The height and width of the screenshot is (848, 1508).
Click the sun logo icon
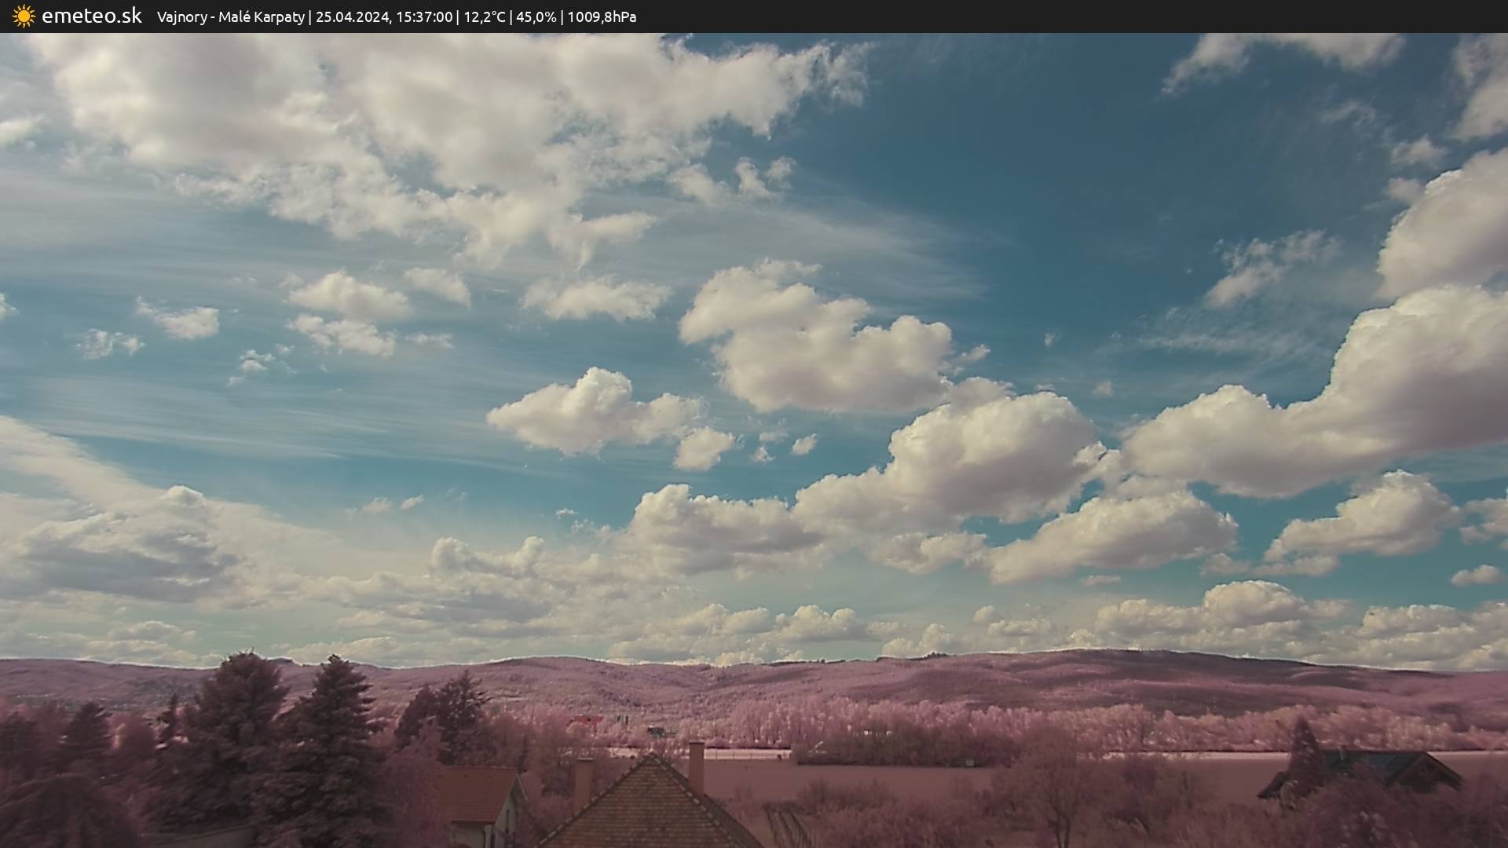(24, 16)
